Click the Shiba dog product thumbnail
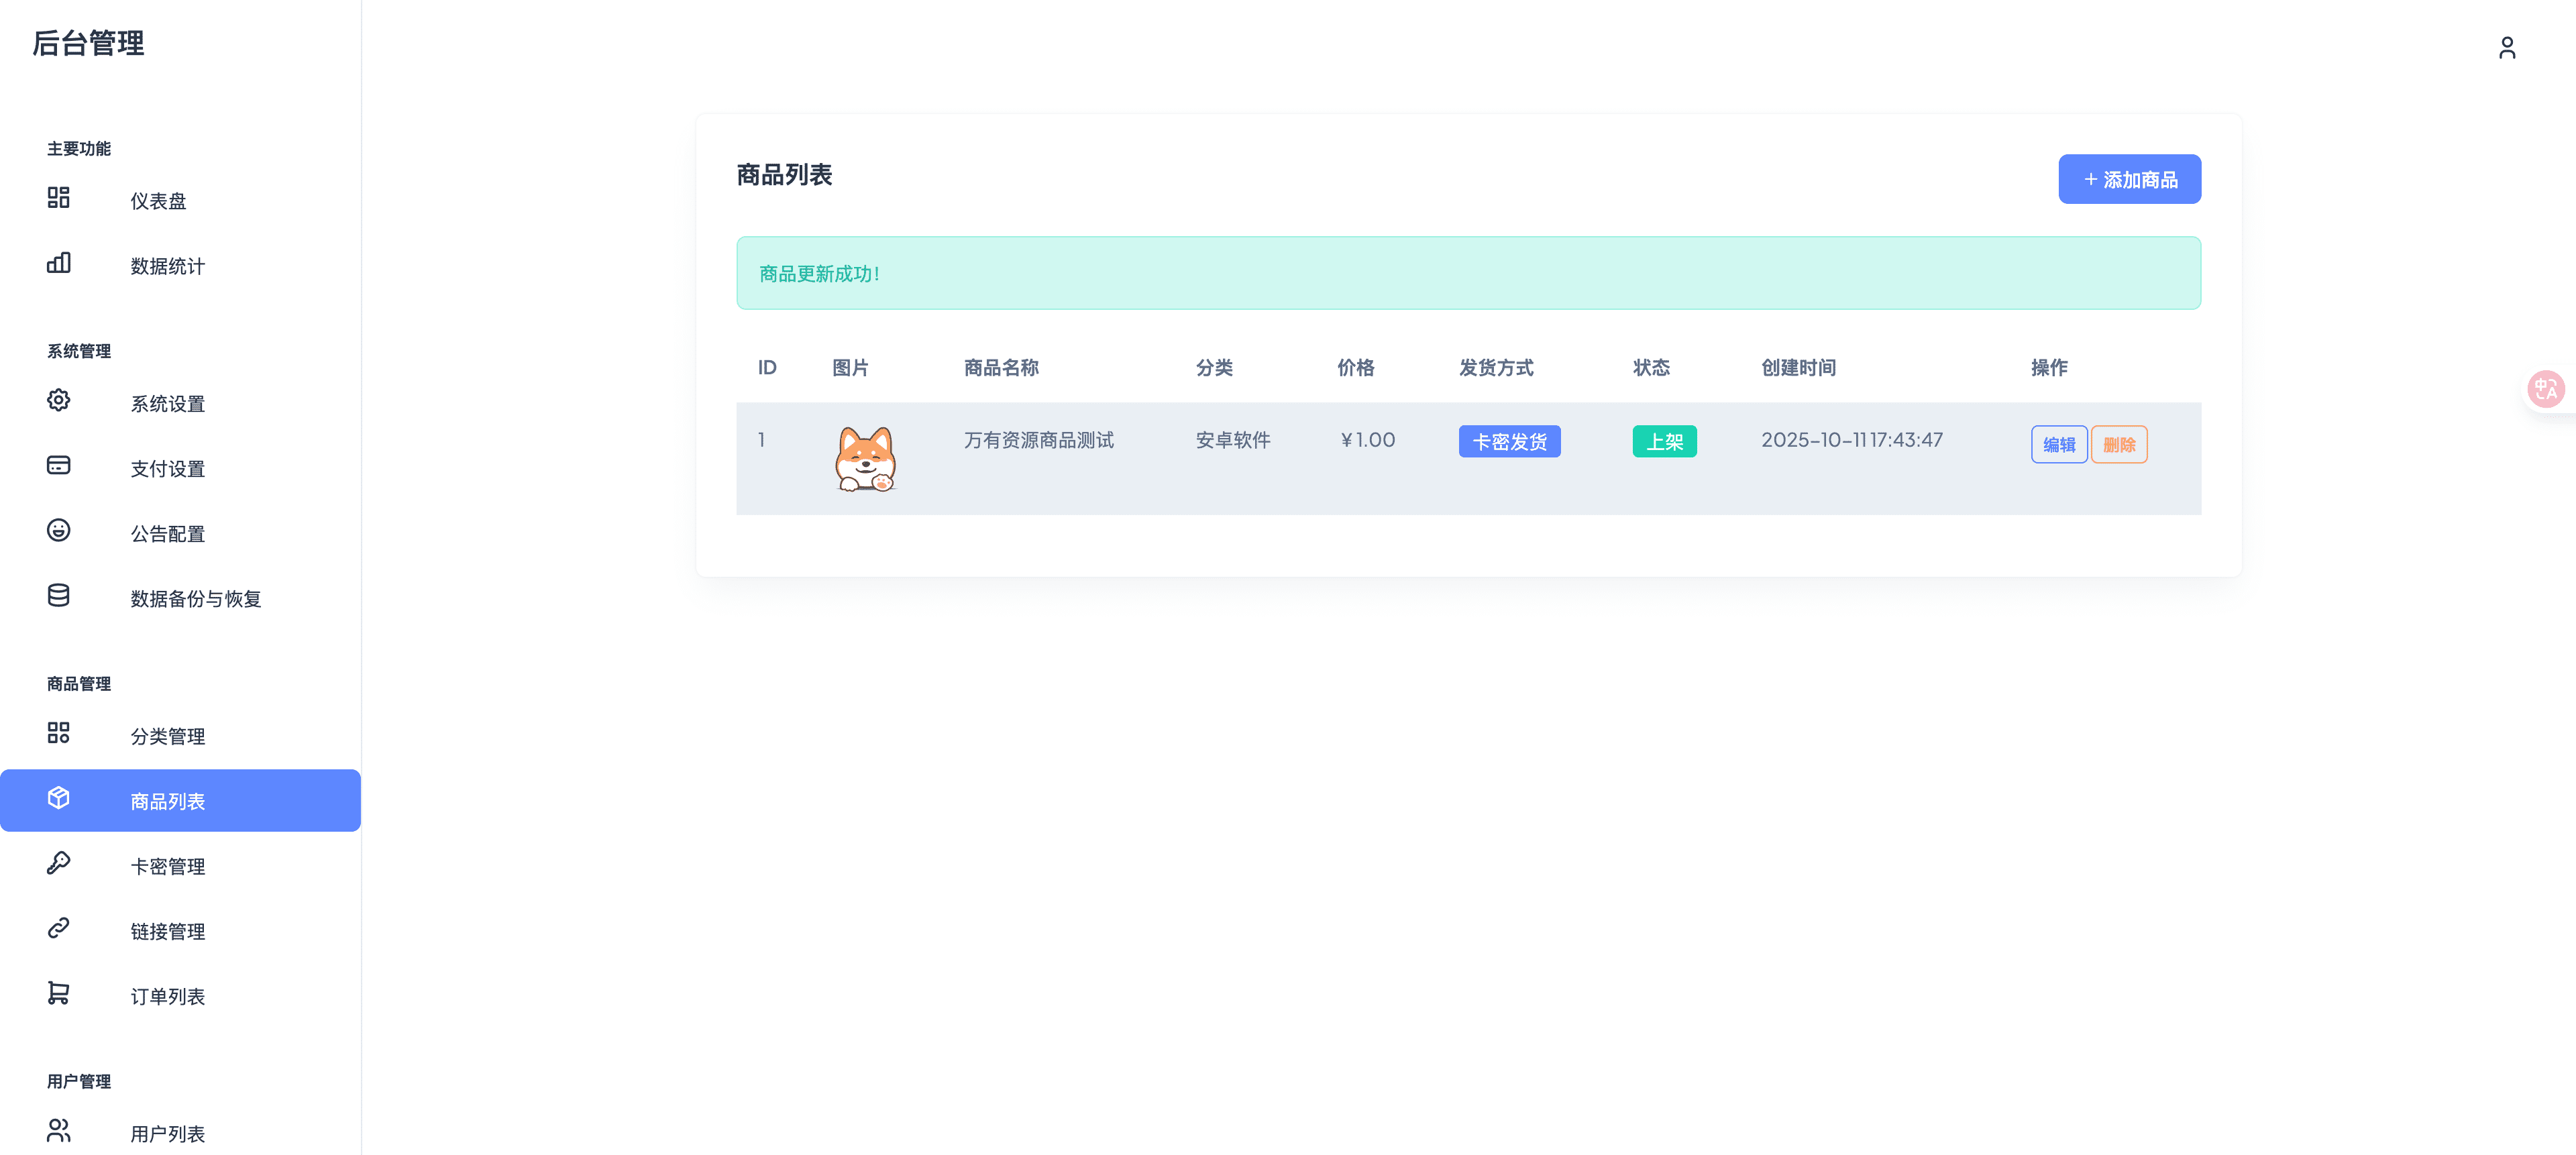This screenshot has width=2576, height=1155. [865, 459]
